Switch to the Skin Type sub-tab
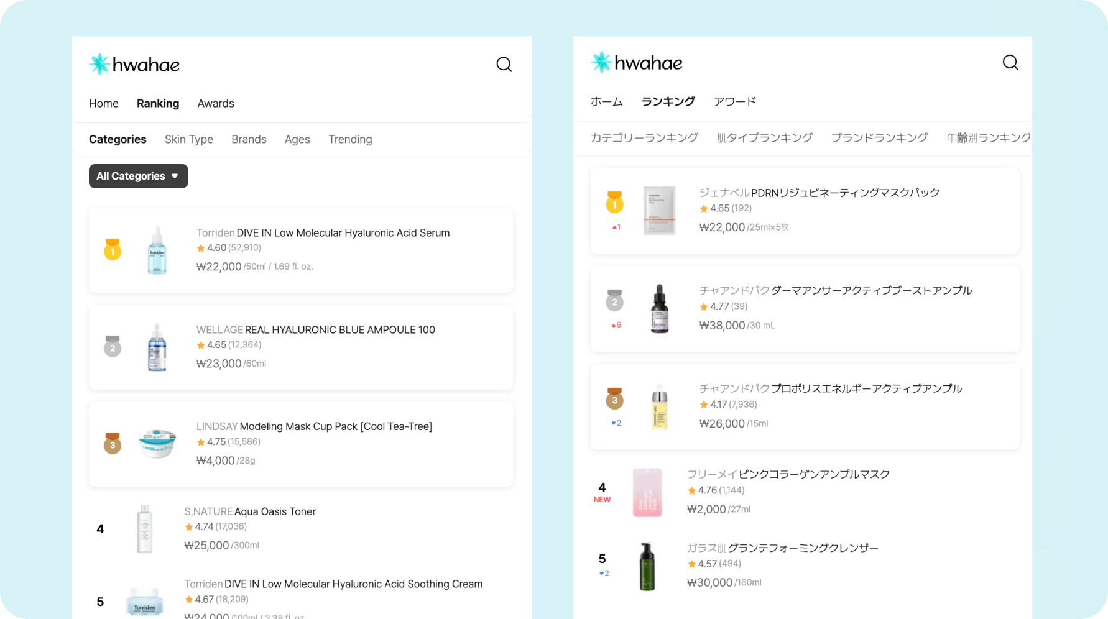Image resolution: width=1108 pixels, height=619 pixels. tap(189, 139)
